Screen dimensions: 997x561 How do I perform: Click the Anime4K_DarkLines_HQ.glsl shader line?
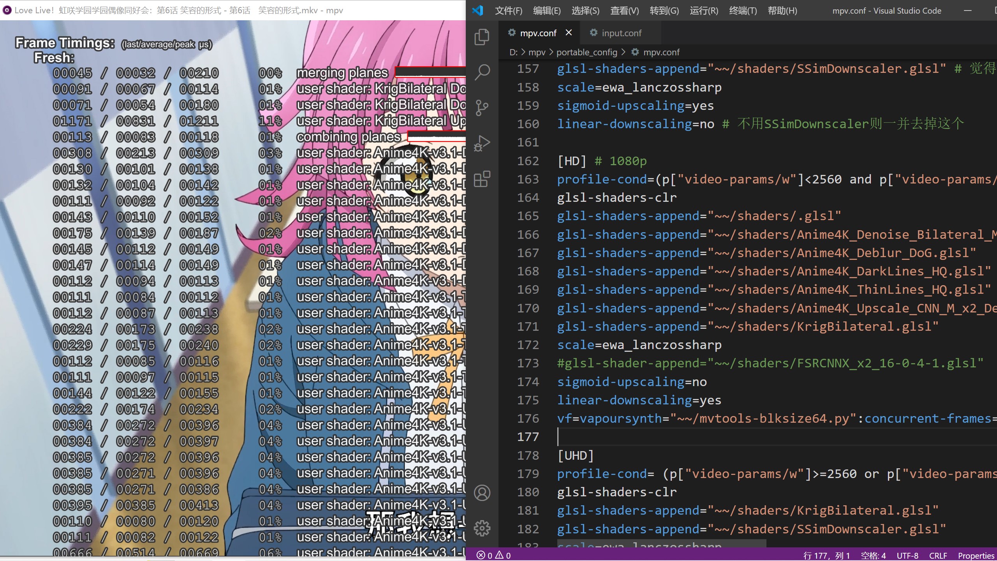(774, 271)
